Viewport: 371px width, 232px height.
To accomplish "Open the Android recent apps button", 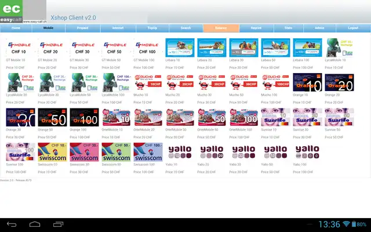I will [58, 224].
